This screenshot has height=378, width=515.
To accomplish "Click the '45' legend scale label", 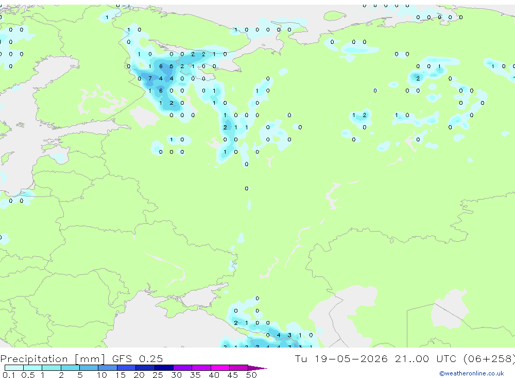I will (x=233, y=375).
